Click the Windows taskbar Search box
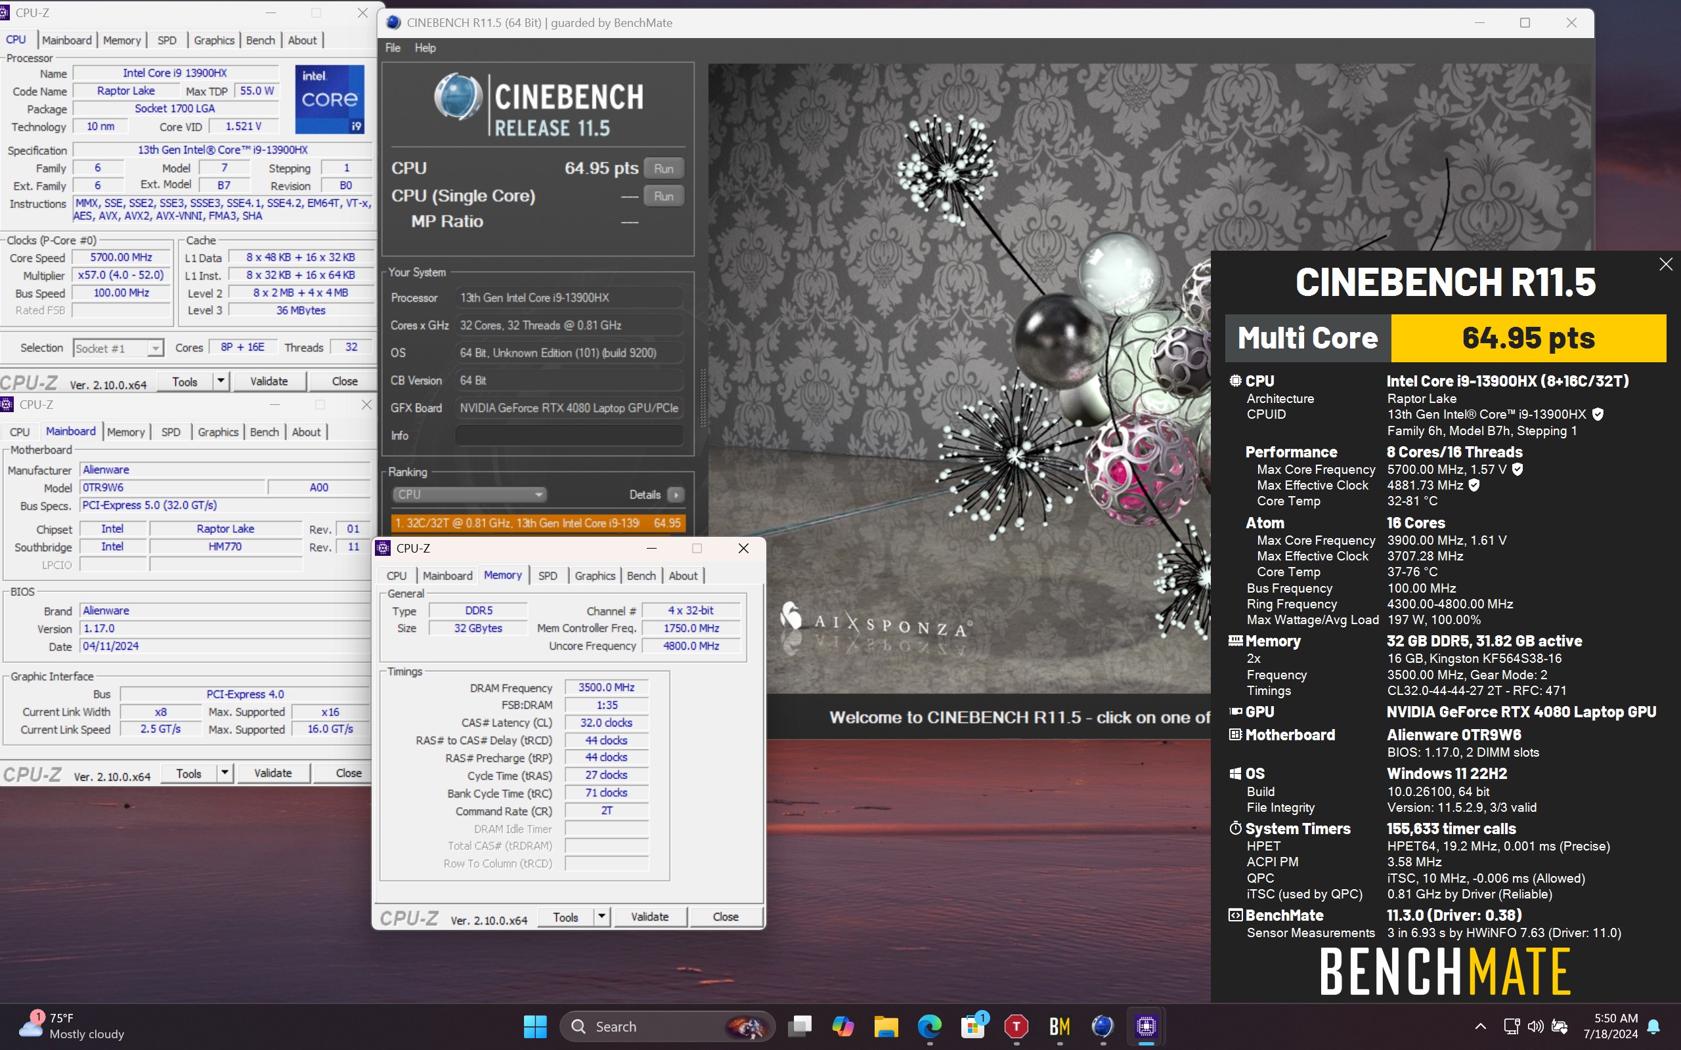 (667, 1026)
